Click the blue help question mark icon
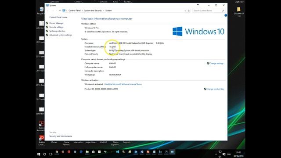Image resolution: width=281 pixels, height=158 pixels. point(226,15)
